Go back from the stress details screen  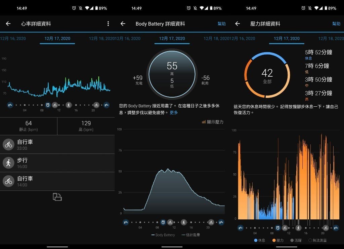tap(238, 24)
